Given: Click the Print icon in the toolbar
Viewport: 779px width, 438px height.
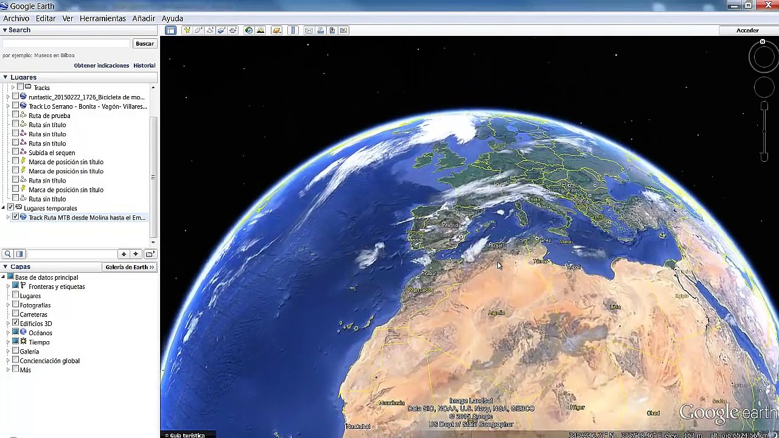Looking at the screenshot, I should click(x=321, y=30).
